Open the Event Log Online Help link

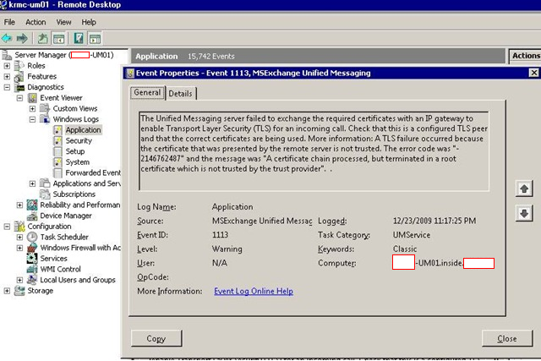[254, 291]
